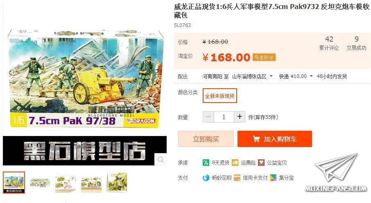This screenshot has width=371, height=203.
Task: Click the 加入购物车 add to cart button
Action: click(x=275, y=139)
